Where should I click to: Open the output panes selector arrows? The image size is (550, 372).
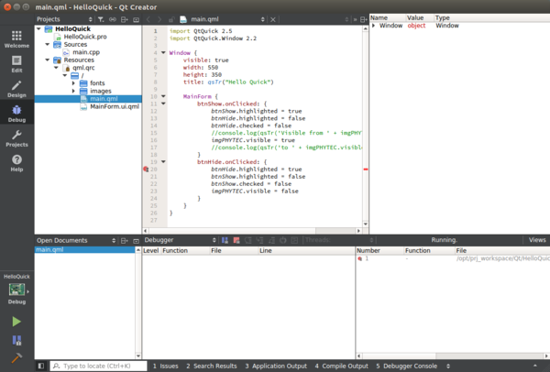(448, 366)
